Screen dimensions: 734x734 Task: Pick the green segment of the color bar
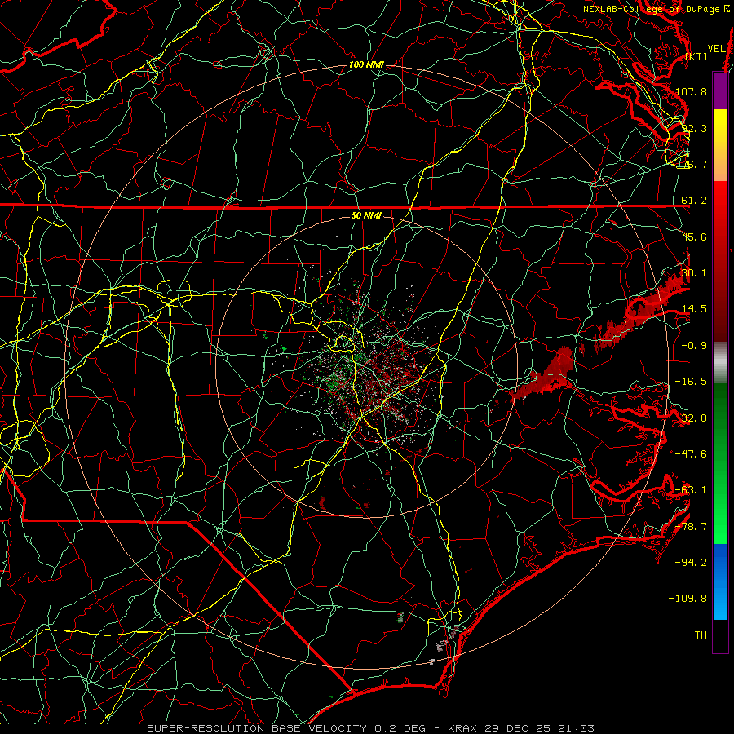tap(720, 463)
